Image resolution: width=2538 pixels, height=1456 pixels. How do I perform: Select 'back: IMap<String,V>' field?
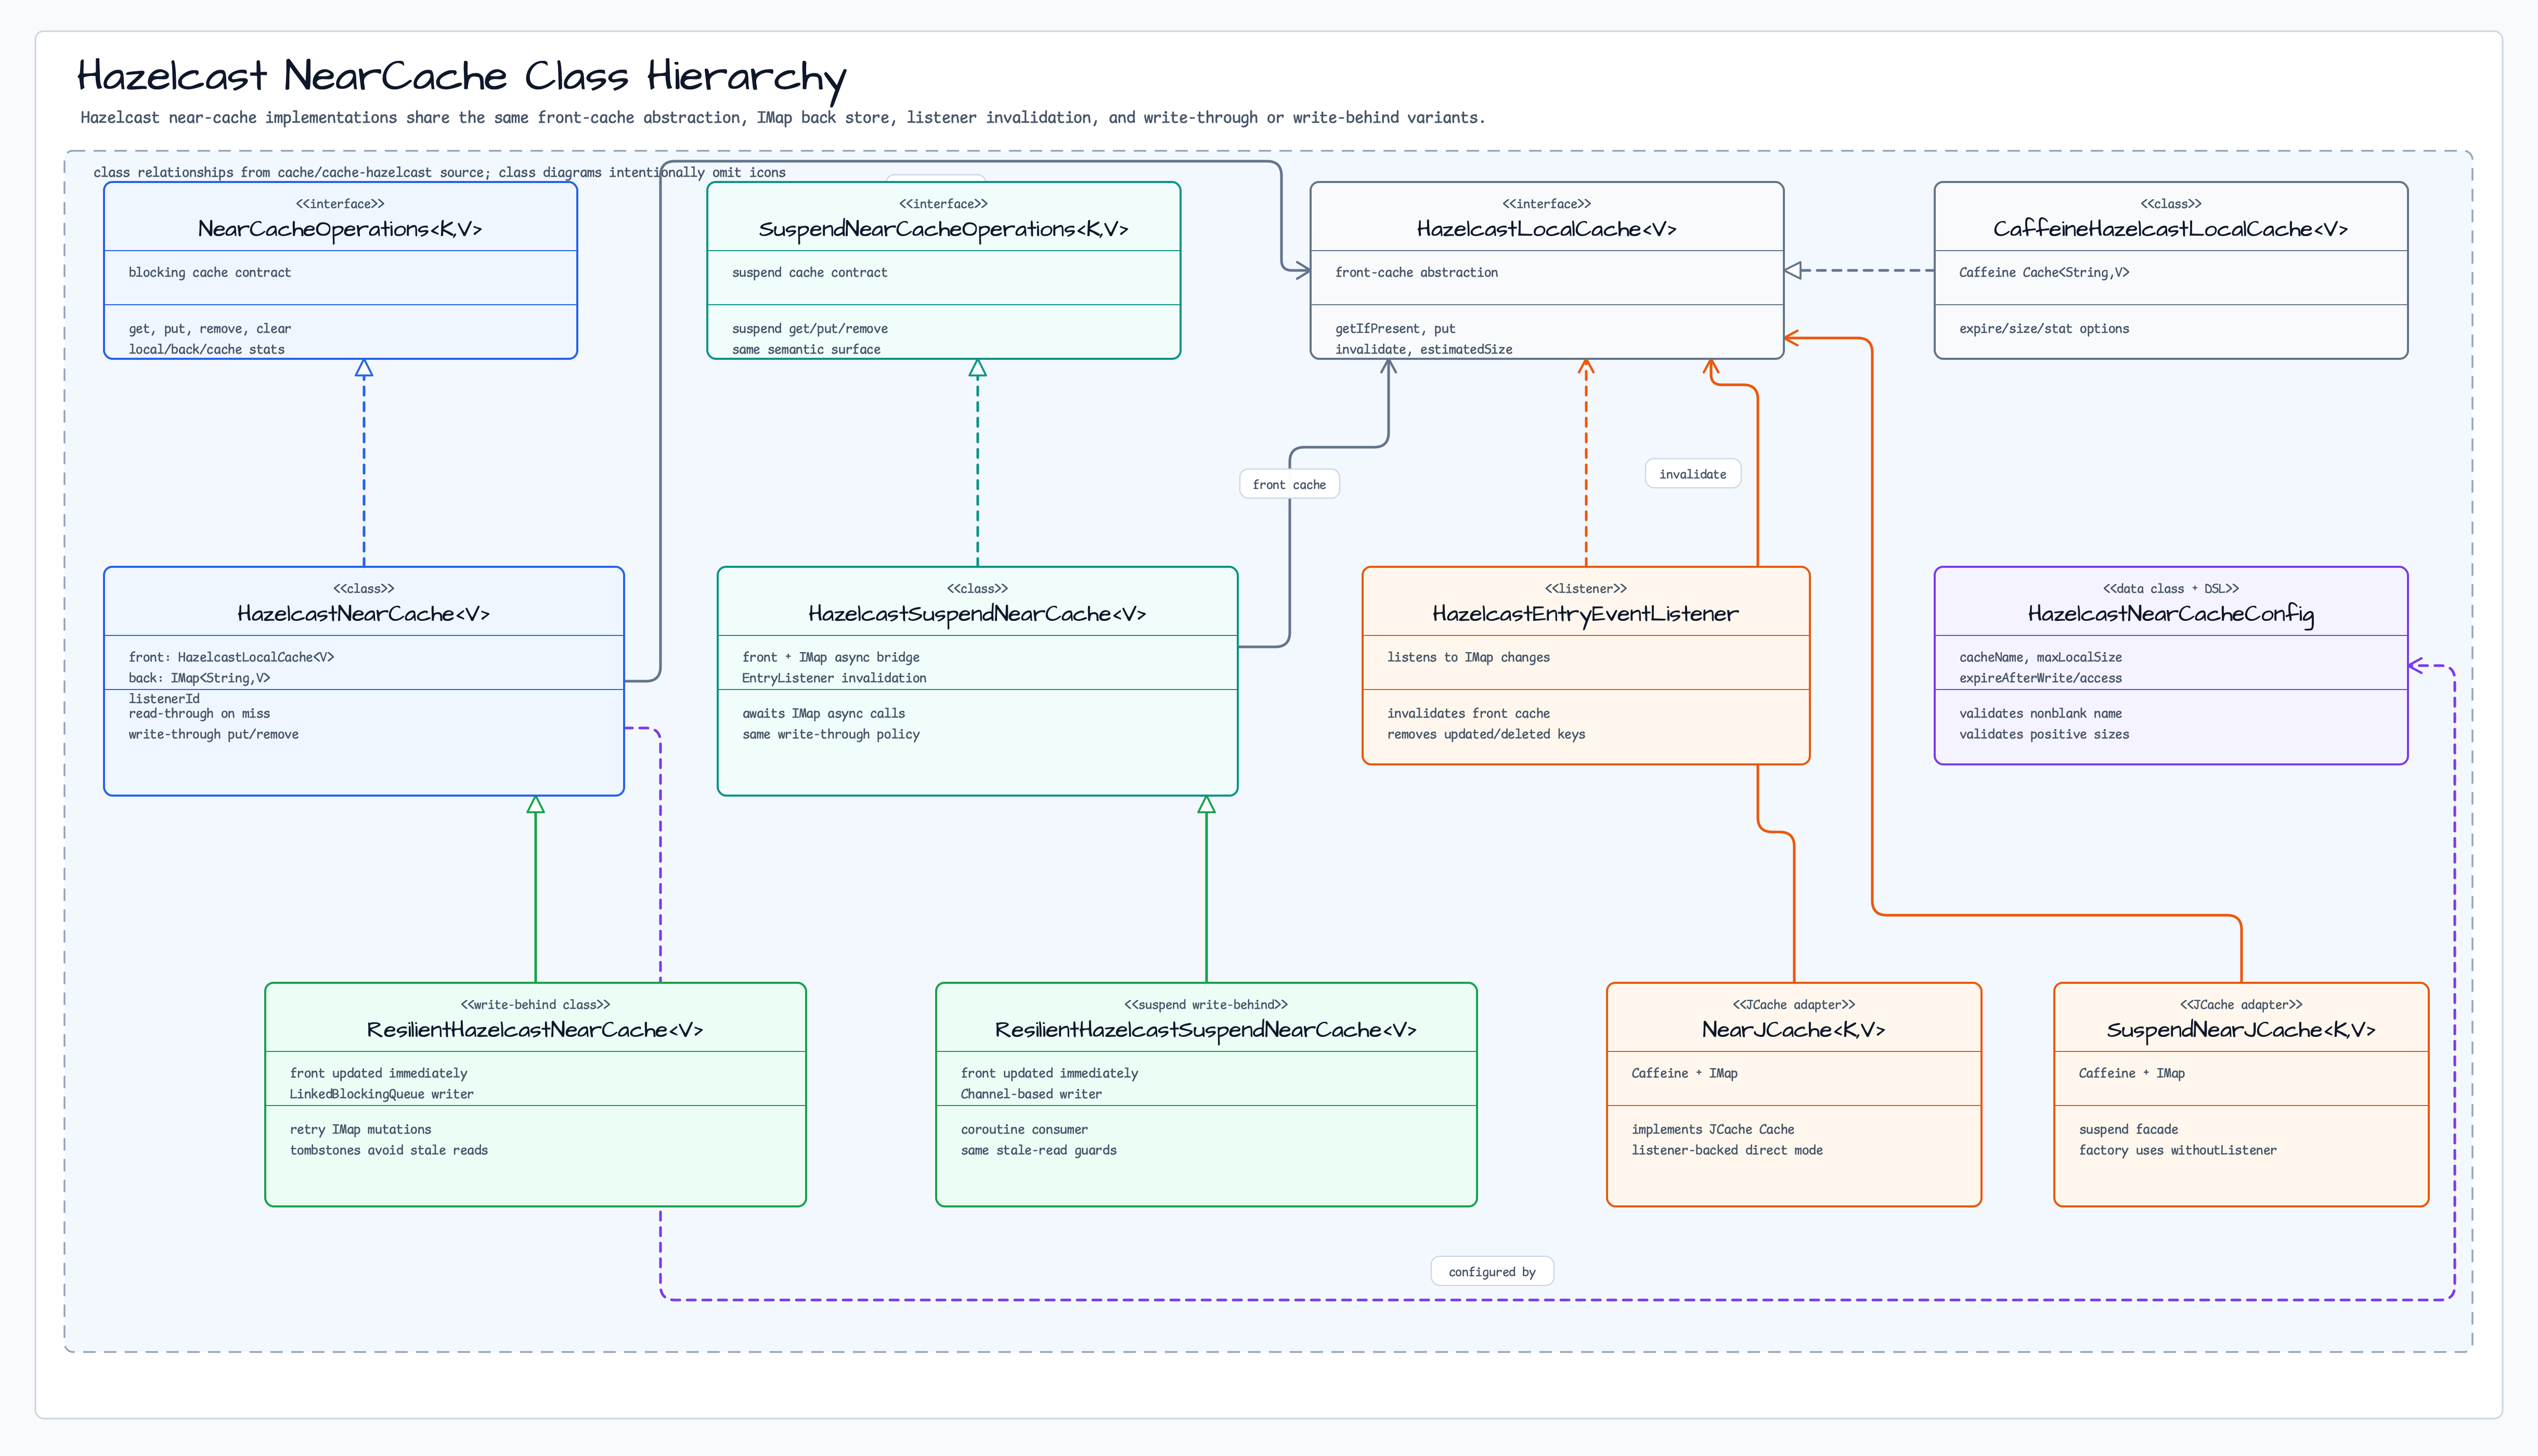[x=199, y=678]
